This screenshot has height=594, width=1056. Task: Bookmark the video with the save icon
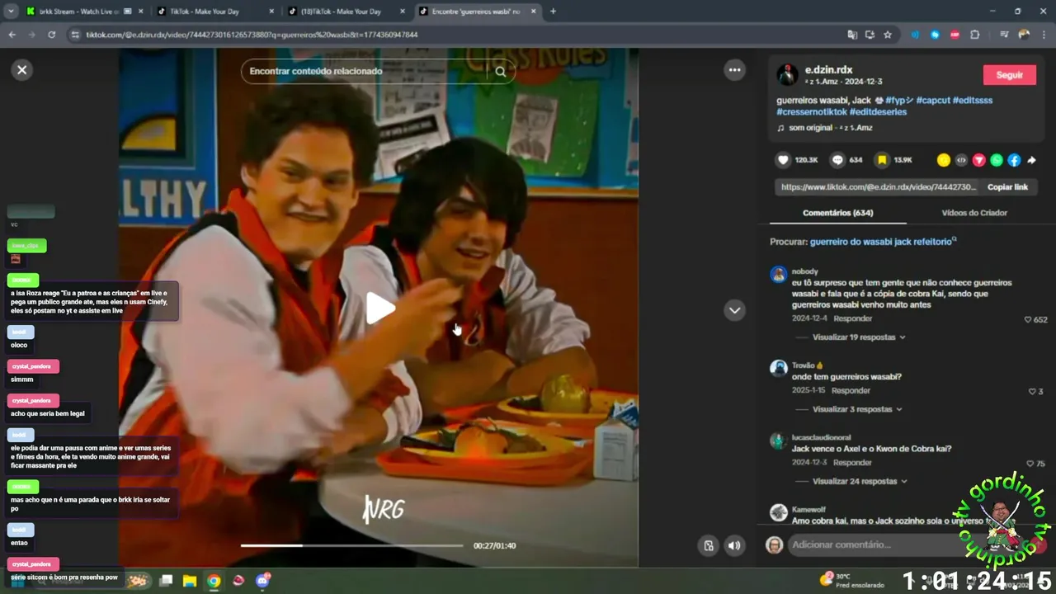(882, 160)
